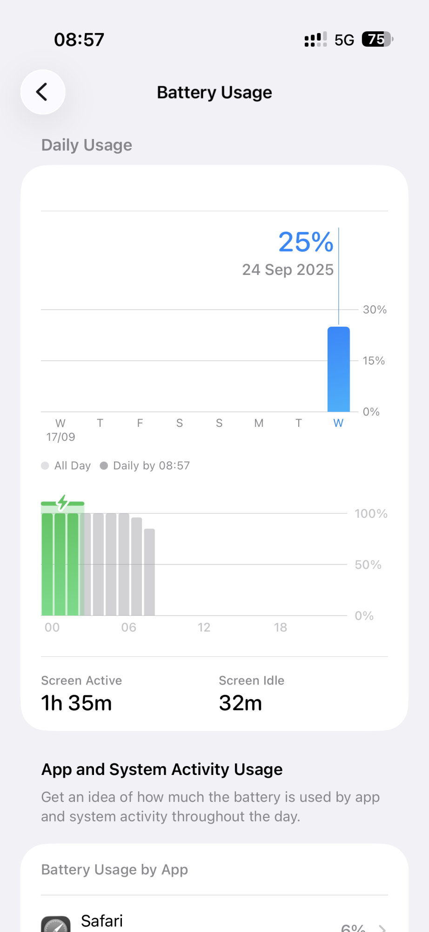Viewport: 429px width, 932px height.
Task: Tap the battery level indicator in status bar
Action: point(377,40)
